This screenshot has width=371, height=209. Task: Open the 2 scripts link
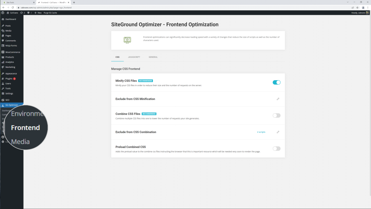[261, 132]
